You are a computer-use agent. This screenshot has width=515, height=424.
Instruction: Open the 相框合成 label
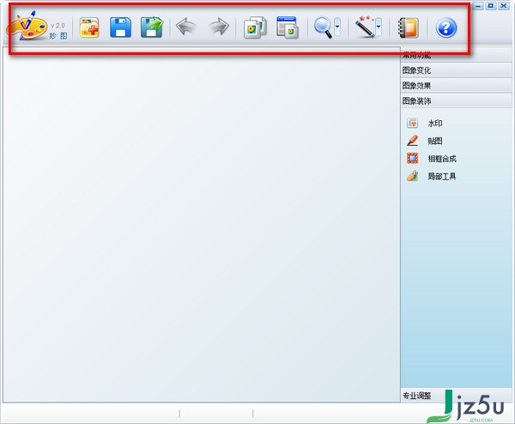point(442,159)
